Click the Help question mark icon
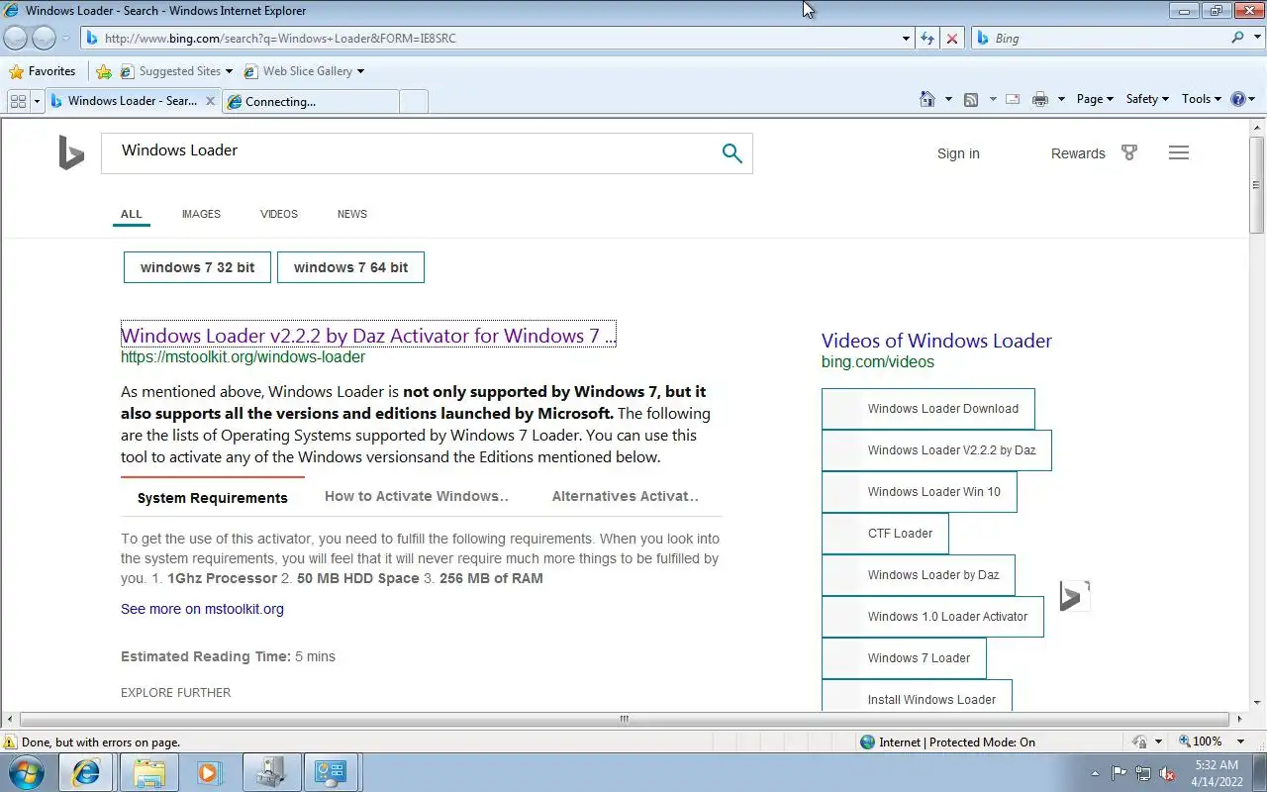This screenshot has width=1267, height=792. pyautogui.click(x=1237, y=99)
